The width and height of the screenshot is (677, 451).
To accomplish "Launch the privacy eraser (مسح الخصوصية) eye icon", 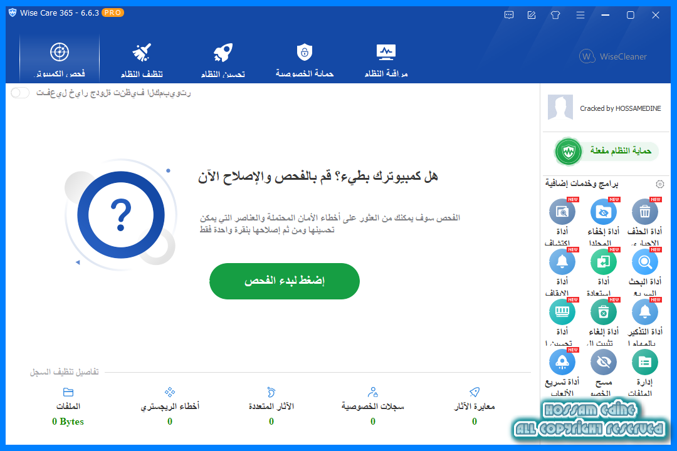I will point(604,362).
